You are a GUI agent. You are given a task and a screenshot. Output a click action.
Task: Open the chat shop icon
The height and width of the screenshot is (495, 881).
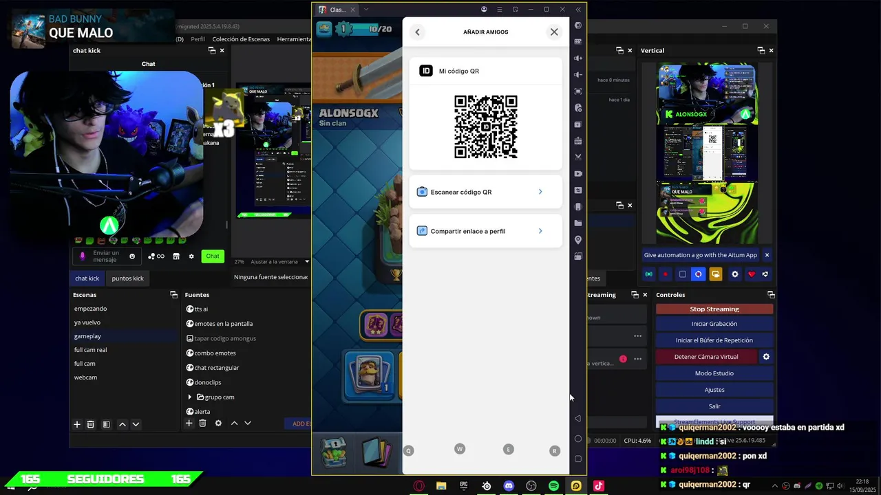coord(176,256)
